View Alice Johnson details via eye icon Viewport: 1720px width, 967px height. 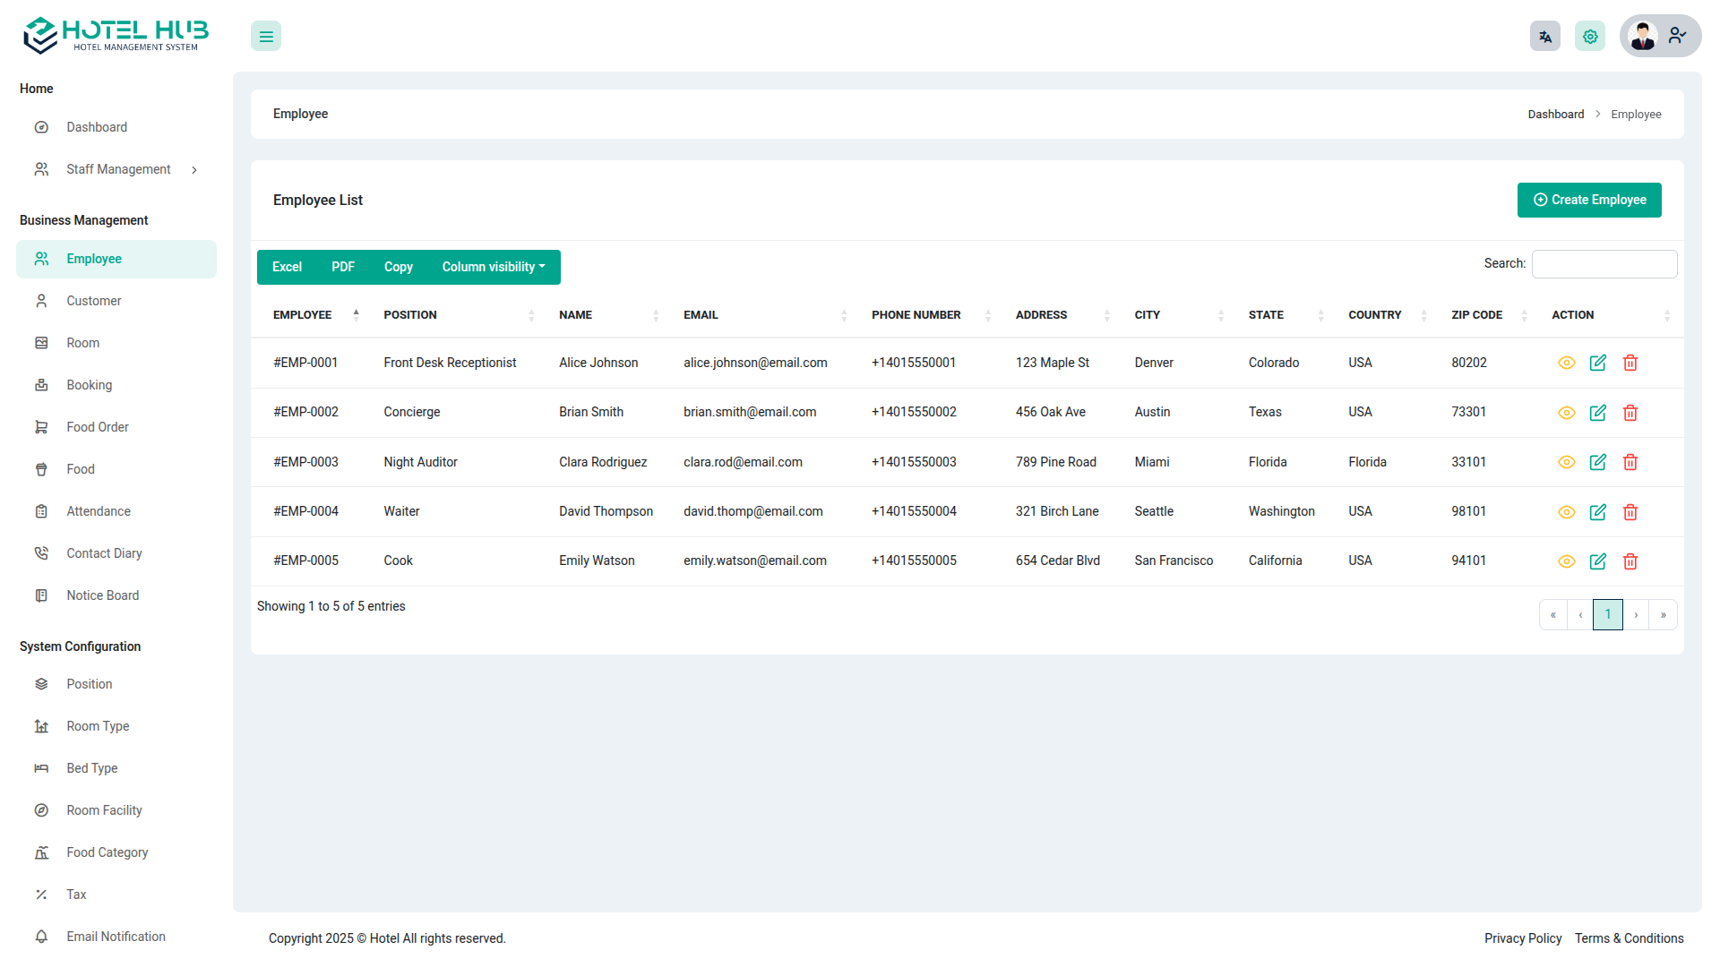pos(1566,363)
